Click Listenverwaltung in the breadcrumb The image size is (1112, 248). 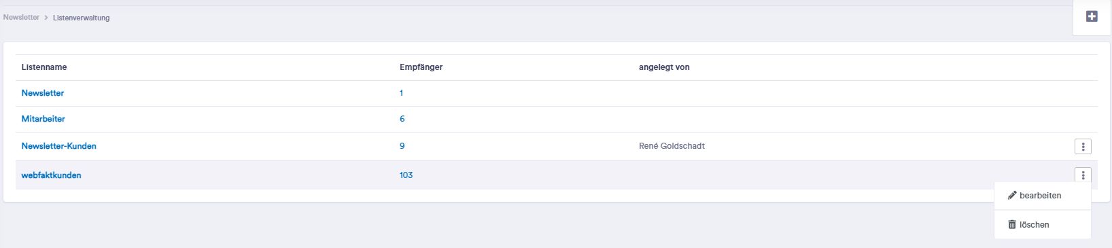[x=81, y=18]
